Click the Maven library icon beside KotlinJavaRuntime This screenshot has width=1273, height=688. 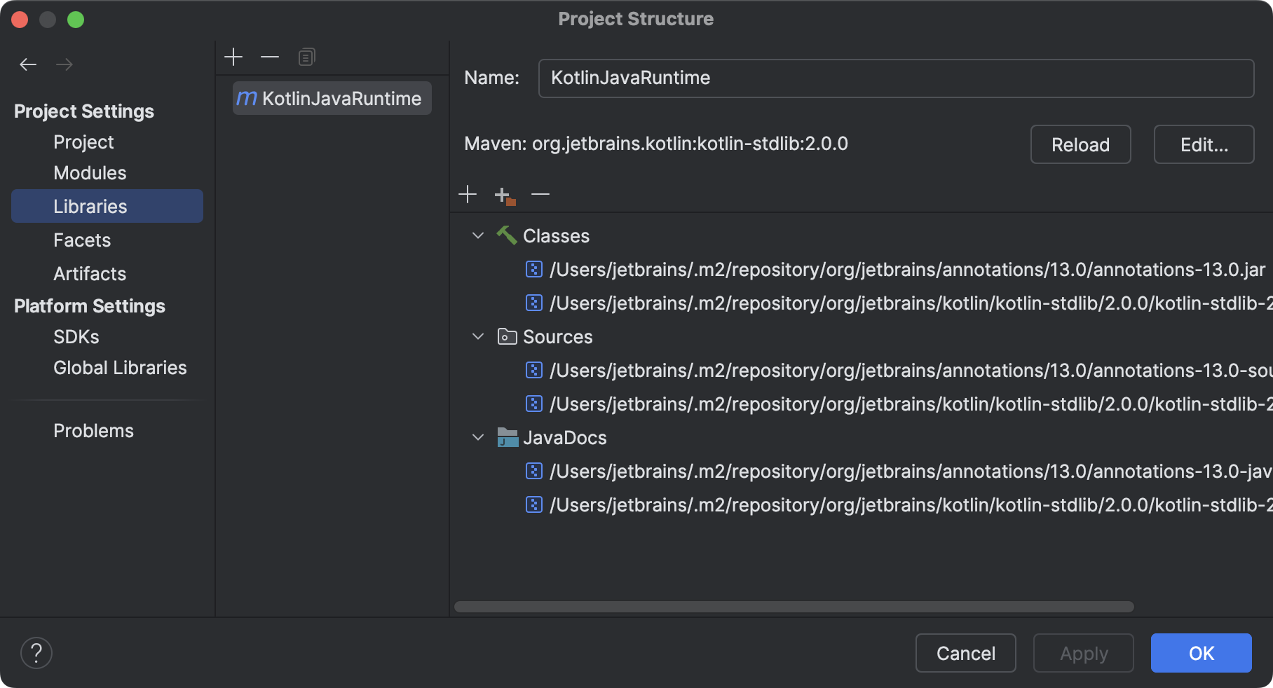247,98
